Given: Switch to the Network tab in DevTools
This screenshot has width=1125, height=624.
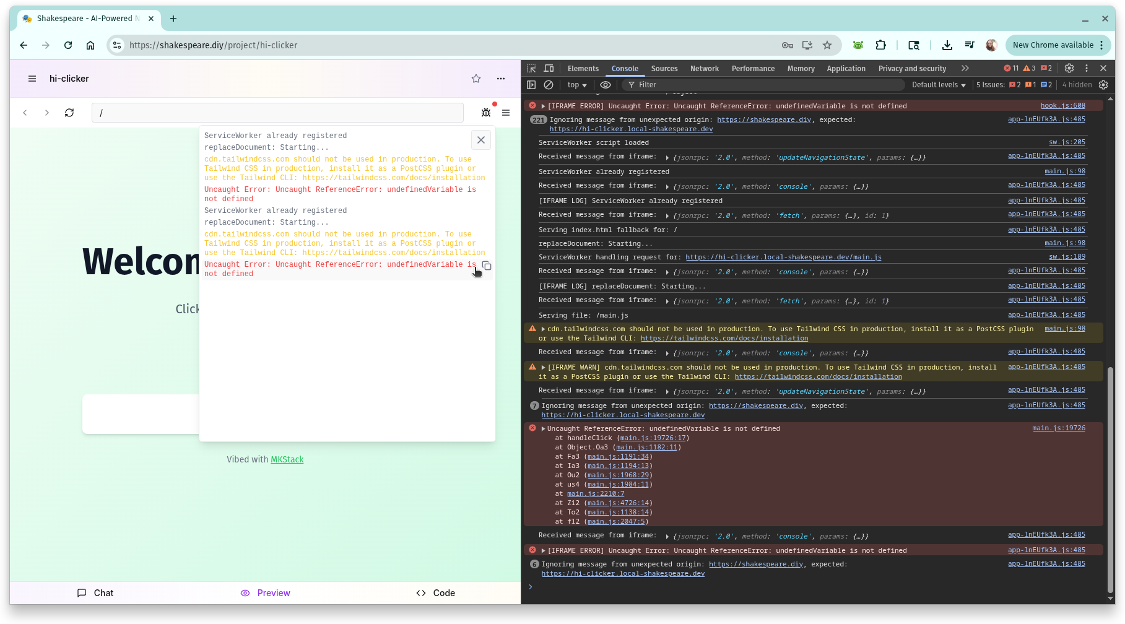Looking at the screenshot, I should (x=705, y=69).
